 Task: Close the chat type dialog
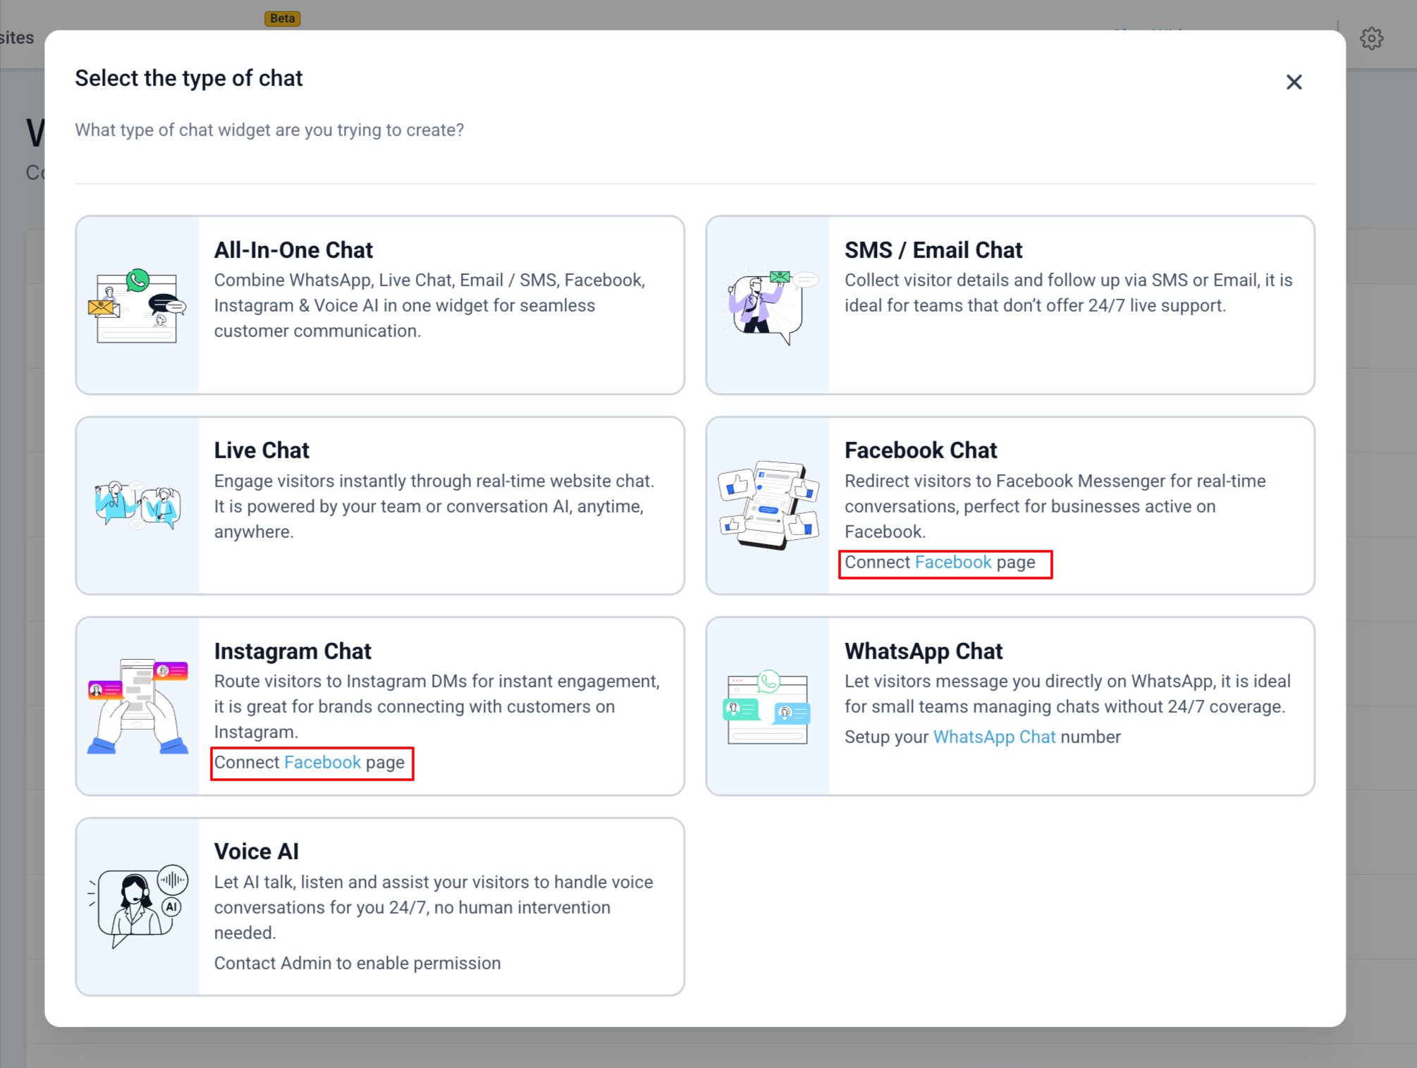(x=1294, y=82)
